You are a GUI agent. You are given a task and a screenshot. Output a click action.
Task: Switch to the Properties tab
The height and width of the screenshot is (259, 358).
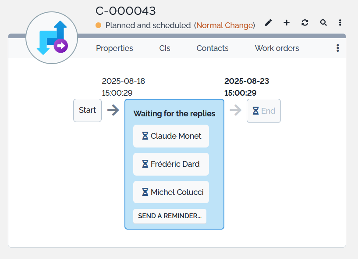coord(114,48)
